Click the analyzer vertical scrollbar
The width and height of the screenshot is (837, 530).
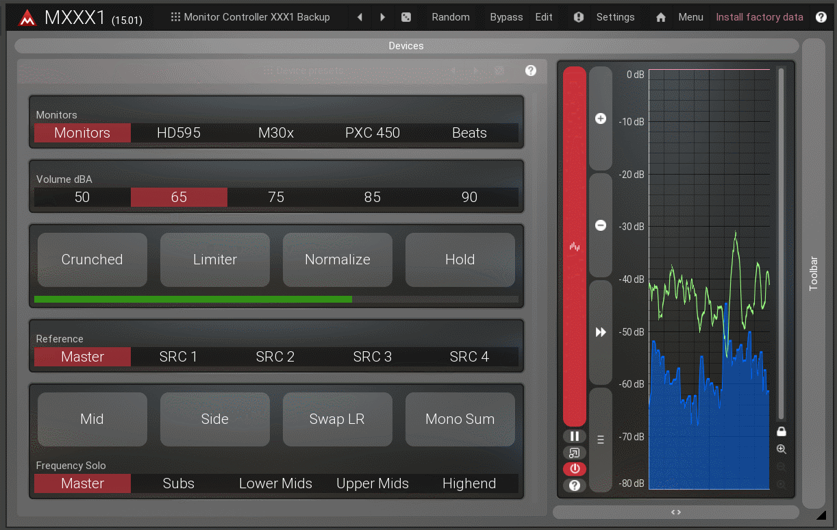point(781,244)
